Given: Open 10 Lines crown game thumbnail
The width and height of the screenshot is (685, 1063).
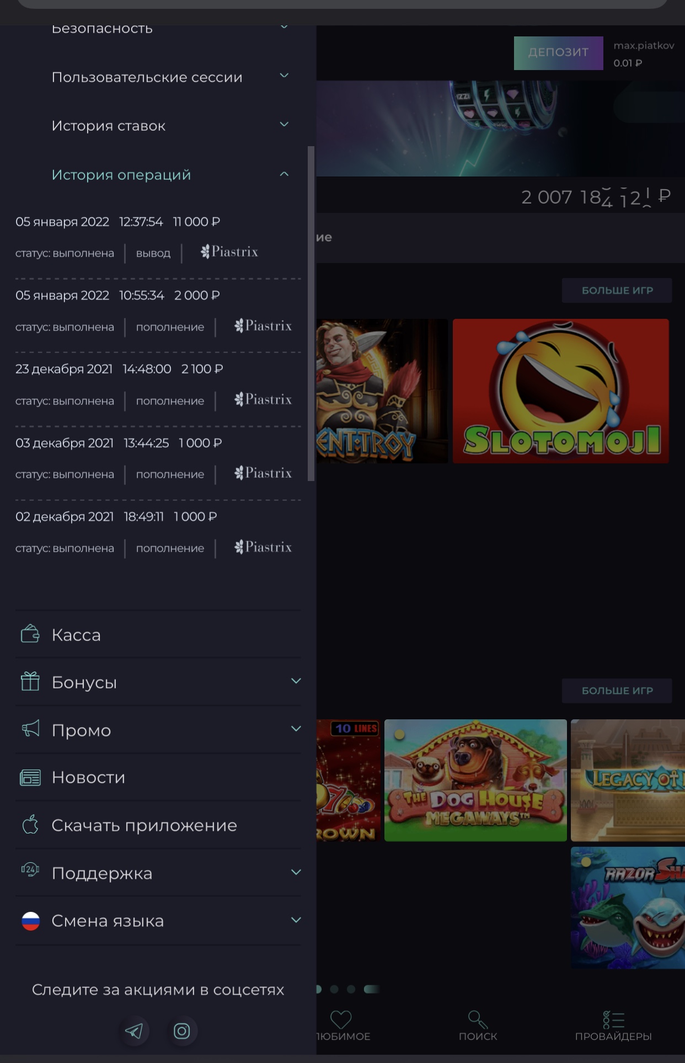Looking at the screenshot, I should point(348,780).
